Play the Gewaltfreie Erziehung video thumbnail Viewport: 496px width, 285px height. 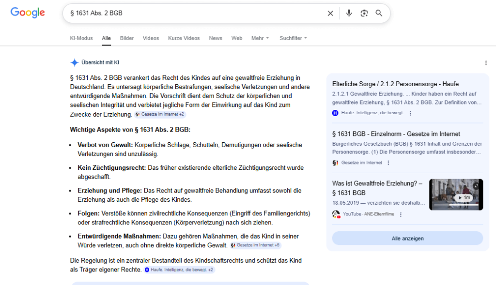click(x=456, y=195)
